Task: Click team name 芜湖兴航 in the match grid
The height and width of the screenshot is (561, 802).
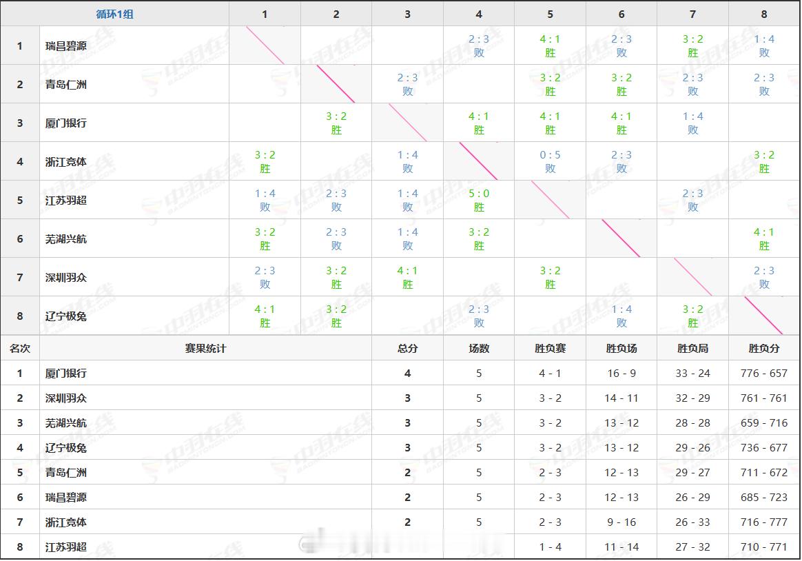Action: point(66,239)
